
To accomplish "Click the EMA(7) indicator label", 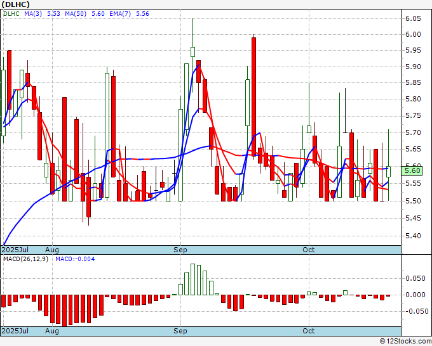I will coord(120,14).
